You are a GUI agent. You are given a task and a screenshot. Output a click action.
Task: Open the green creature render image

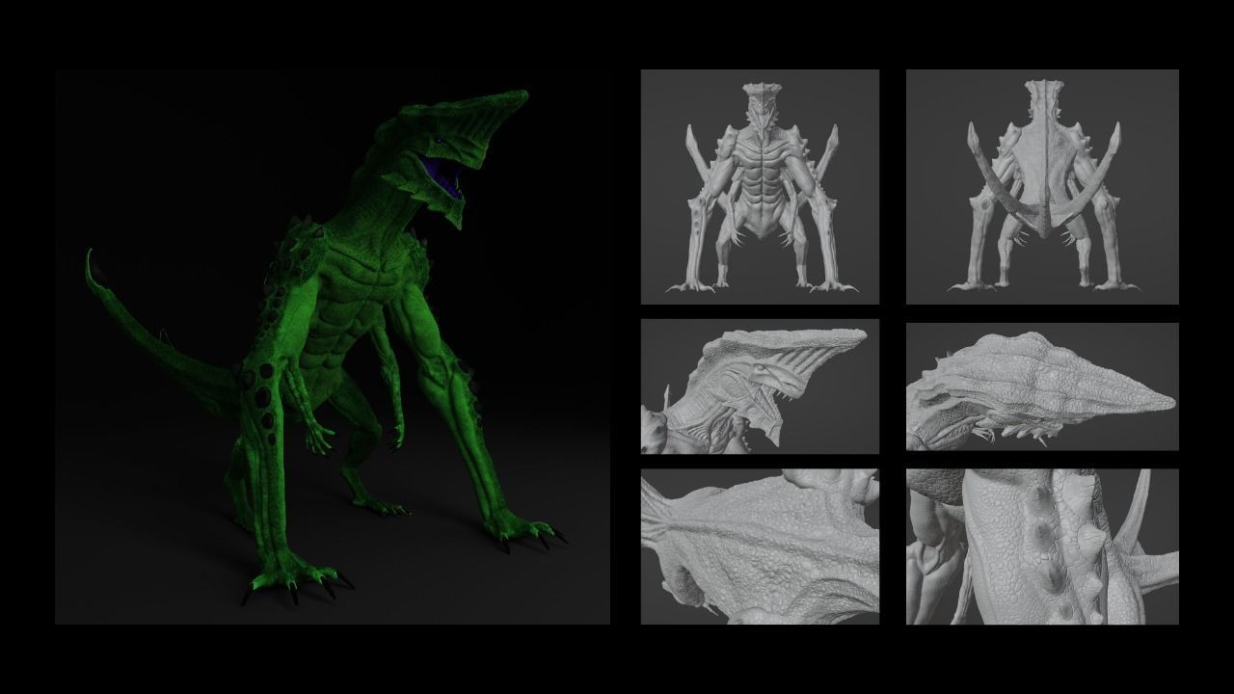333,347
